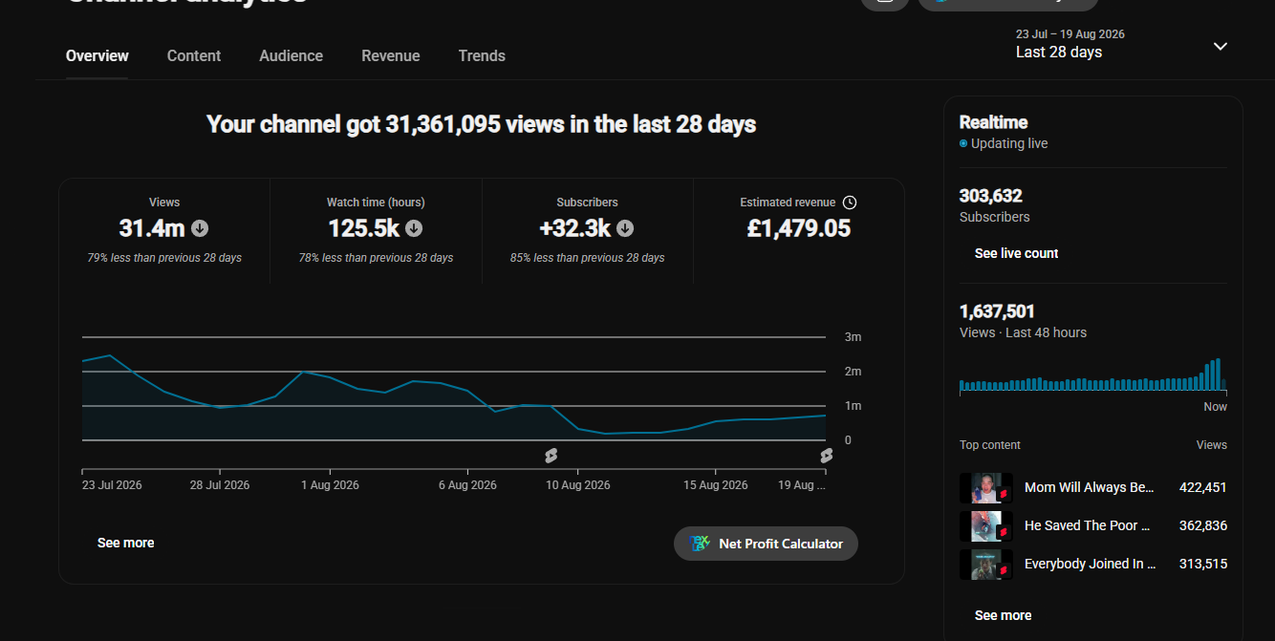Click the down-arrow icon next to 31.4m views
Viewport: 1275px width, 641px height.
click(200, 228)
